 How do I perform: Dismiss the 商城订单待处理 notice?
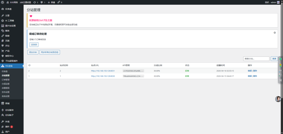(x=275, y=33)
